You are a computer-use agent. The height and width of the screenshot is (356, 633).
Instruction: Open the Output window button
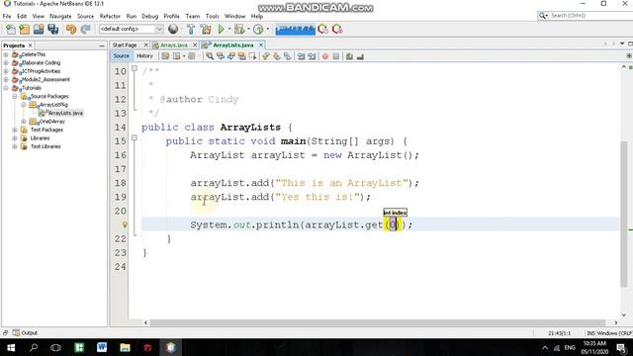pyautogui.click(x=25, y=333)
